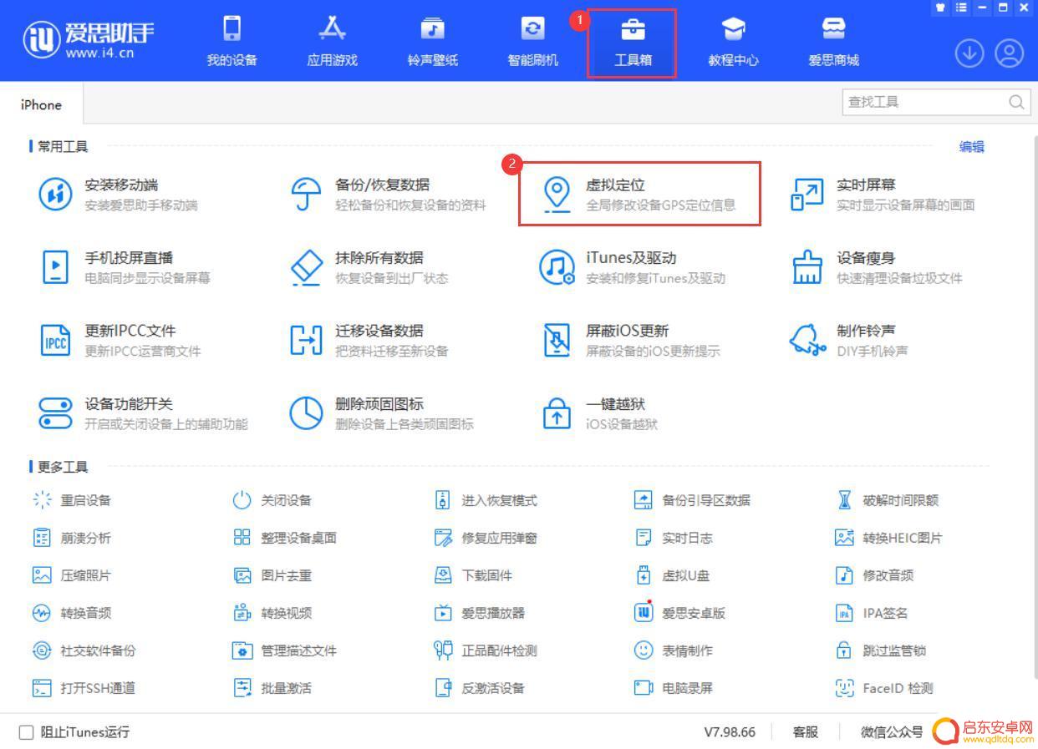Launch 爱思播放器 player
The width and height of the screenshot is (1038, 749).
tap(480, 613)
